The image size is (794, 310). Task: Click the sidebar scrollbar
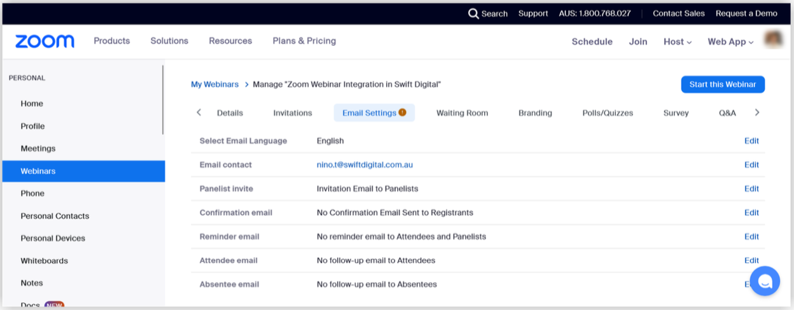pyautogui.click(x=163, y=100)
